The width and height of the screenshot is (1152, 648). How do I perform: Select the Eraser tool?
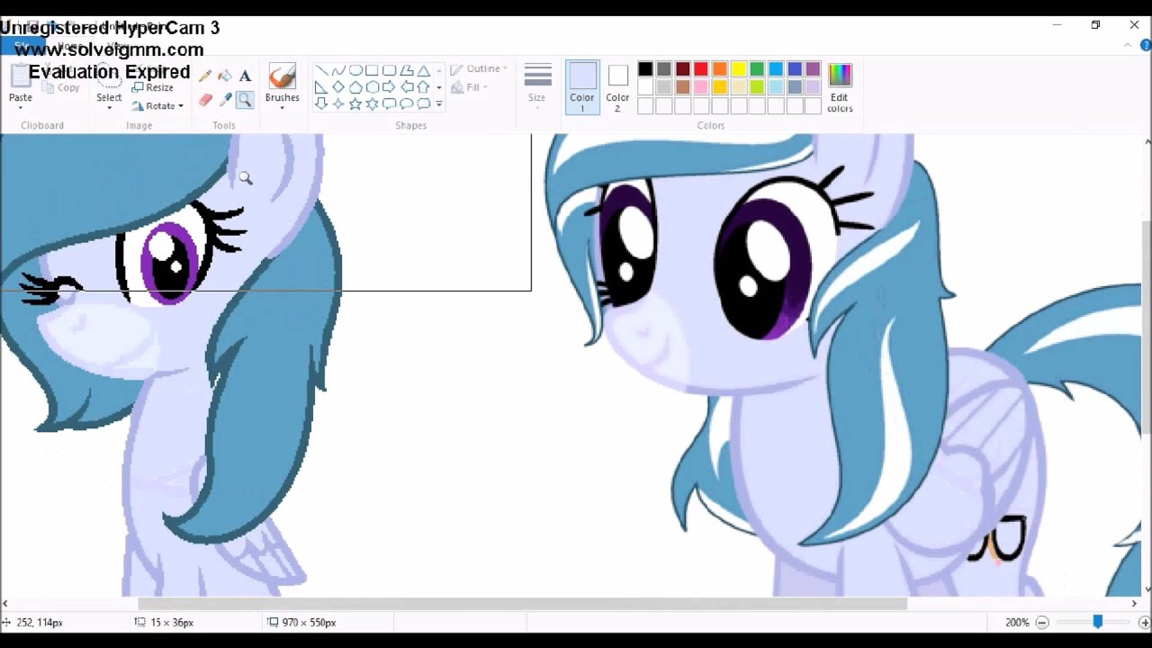(x=205, y=100)
